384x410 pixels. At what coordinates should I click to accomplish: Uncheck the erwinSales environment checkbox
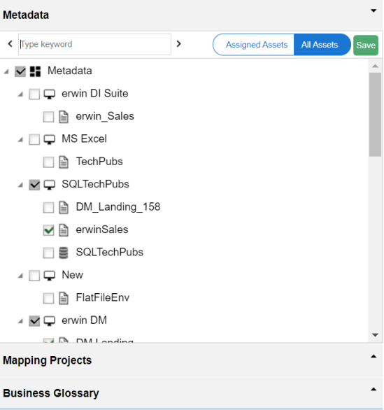coord(49,230)
